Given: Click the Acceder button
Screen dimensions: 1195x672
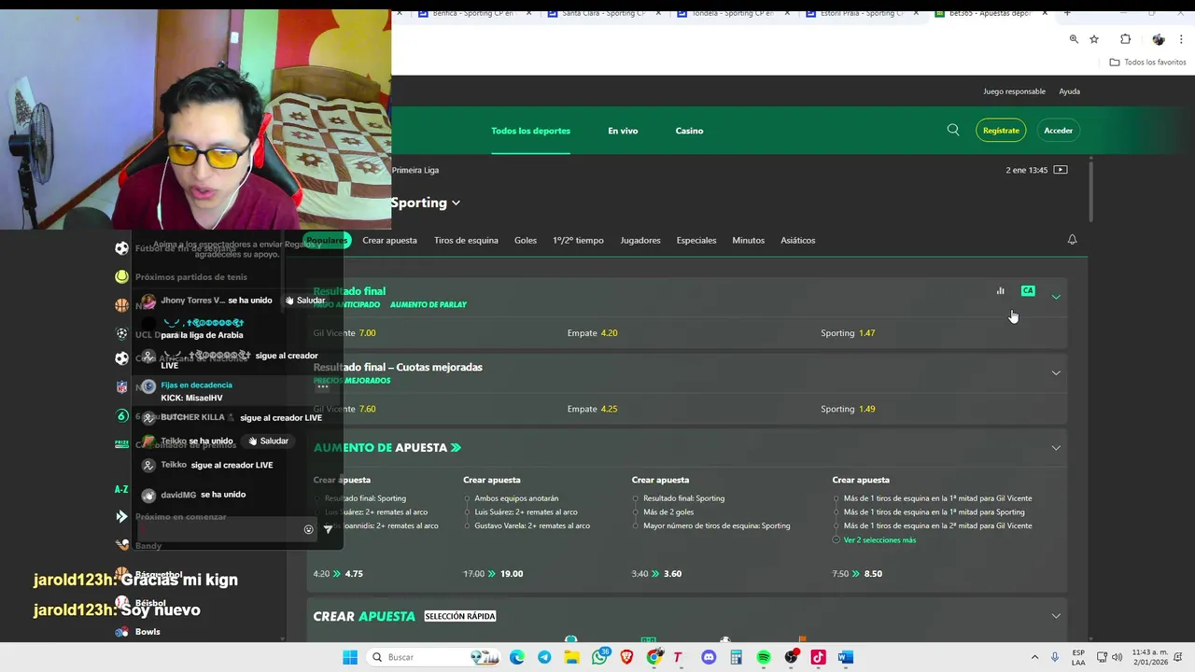Looking at the screenshot, I should click(x=1058, y=131).
